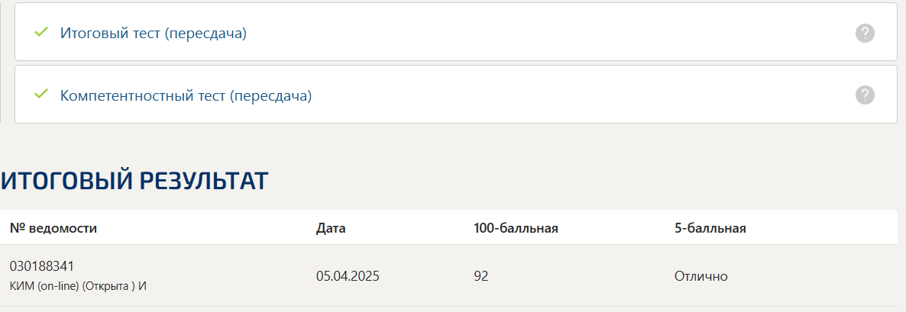Select the 5-балльная column header

click(710, 228)
